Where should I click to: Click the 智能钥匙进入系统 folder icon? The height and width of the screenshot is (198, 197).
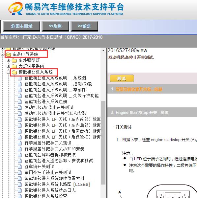click(x=14, y=72)
